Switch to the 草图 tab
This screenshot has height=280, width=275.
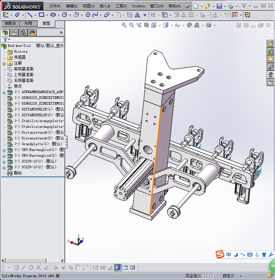point(46,23)
